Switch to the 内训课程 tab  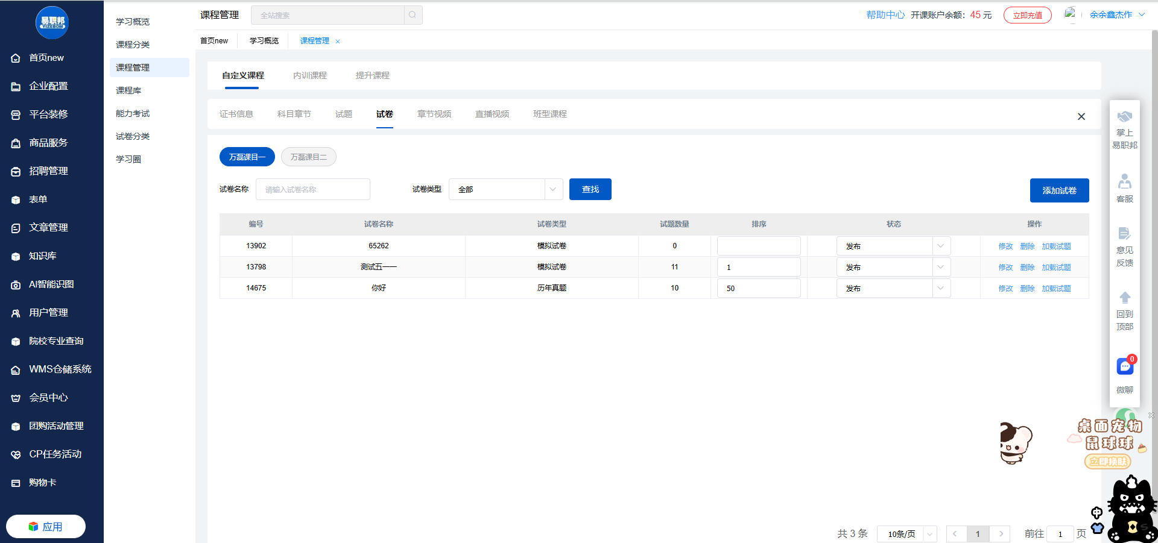(x=310, y=75)
